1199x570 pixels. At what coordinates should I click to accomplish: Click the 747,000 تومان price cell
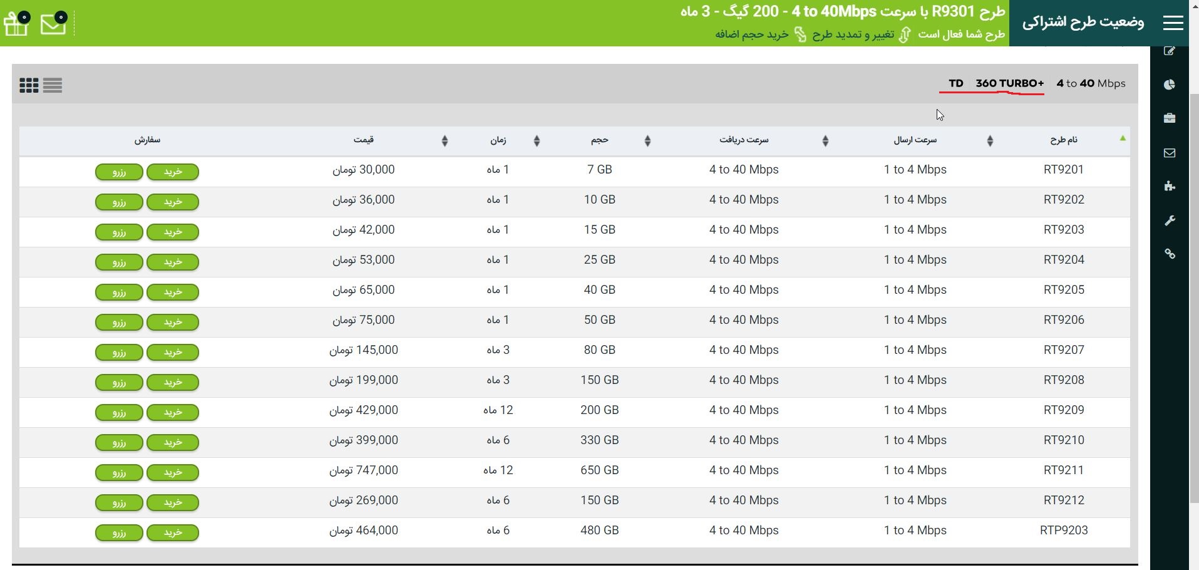363,470
